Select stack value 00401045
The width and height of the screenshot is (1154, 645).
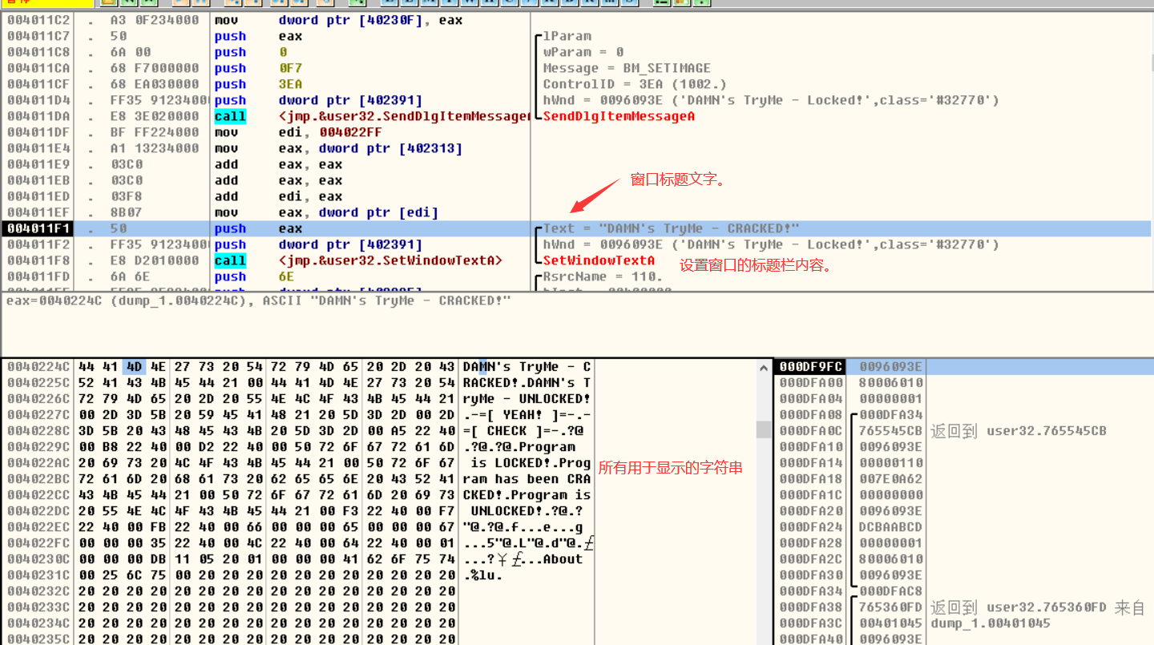tap(891, 623)
